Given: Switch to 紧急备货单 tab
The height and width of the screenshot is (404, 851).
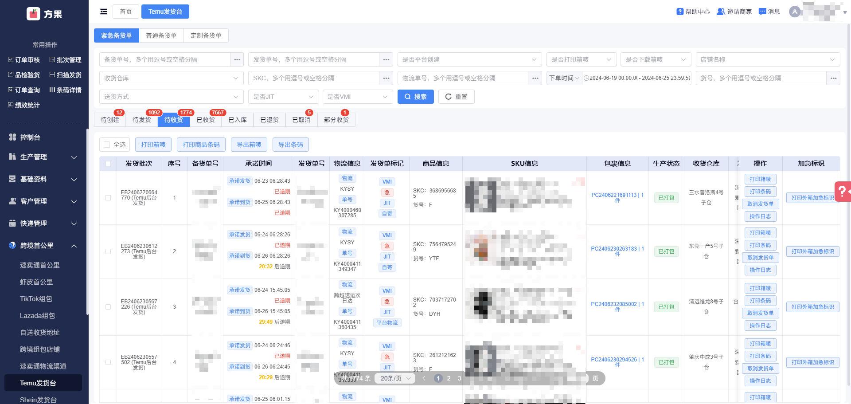Looking at the screenshot, I should point(117,35).
